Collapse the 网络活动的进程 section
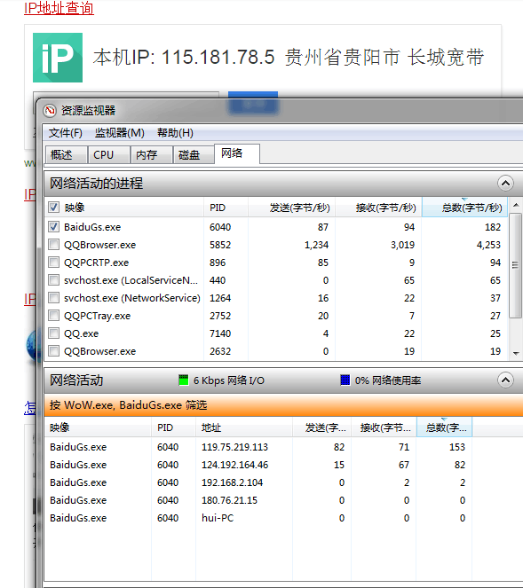 (505, 184)
